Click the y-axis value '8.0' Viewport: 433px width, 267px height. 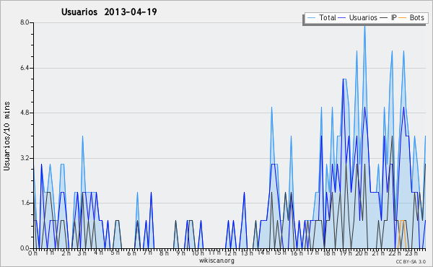25,22
